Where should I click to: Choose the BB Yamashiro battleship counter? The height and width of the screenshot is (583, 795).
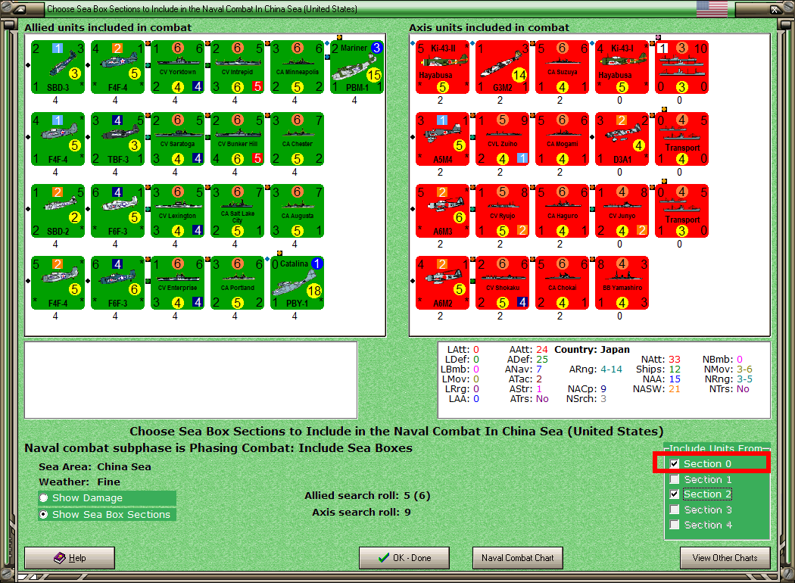622,283
